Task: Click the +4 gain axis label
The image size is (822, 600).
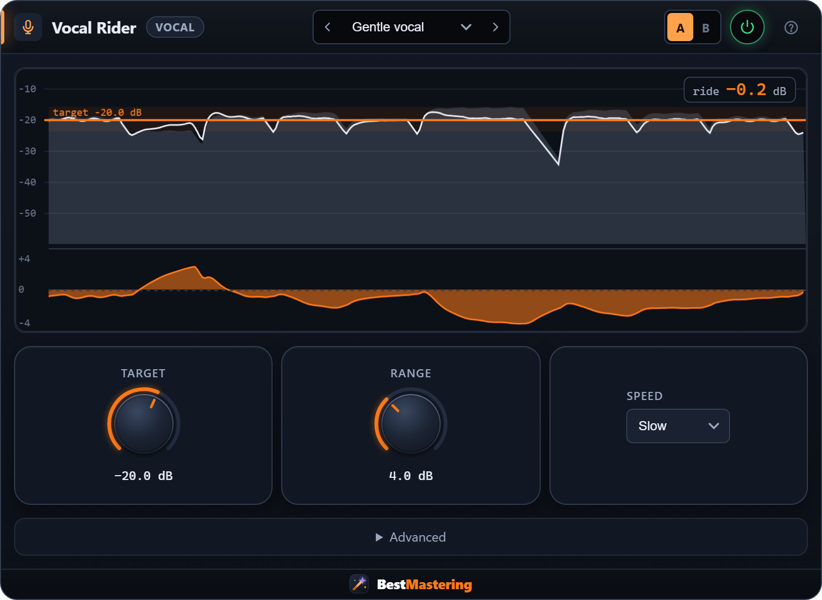Action: pos(24,259)
